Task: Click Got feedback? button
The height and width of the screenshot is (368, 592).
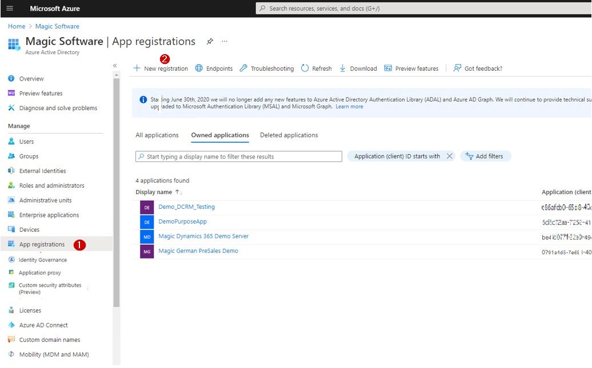Action: tap(478, 68)
